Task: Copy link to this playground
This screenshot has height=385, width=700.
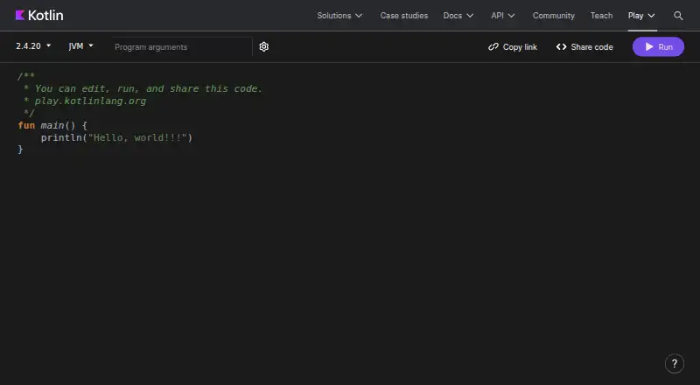Action: 513,47
